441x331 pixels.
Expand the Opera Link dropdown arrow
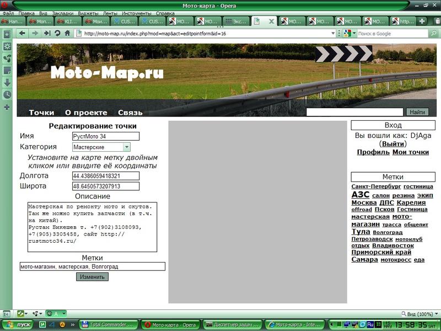point(26,313)
